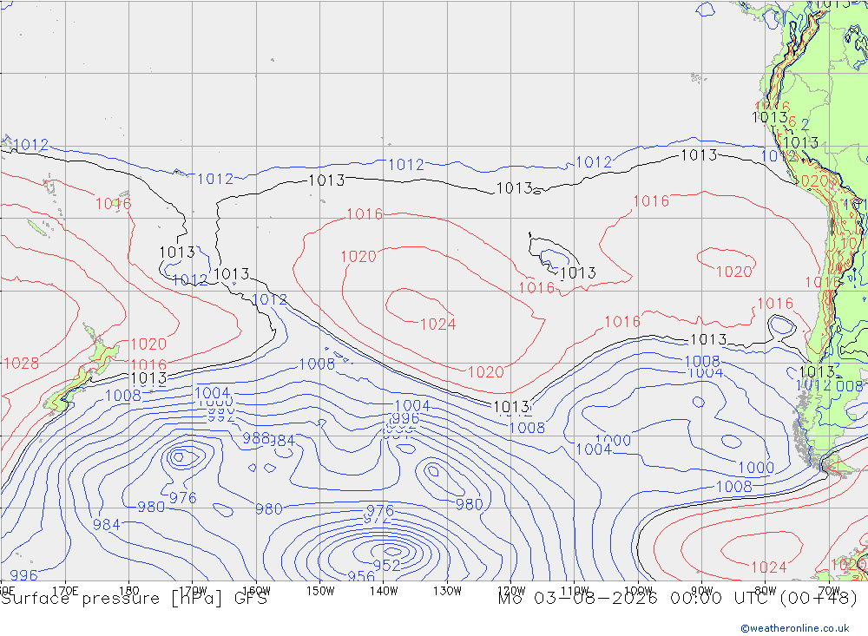Click the 120W longitude label
This screenshot has height=636, width=868.
(x=511, y=591)
